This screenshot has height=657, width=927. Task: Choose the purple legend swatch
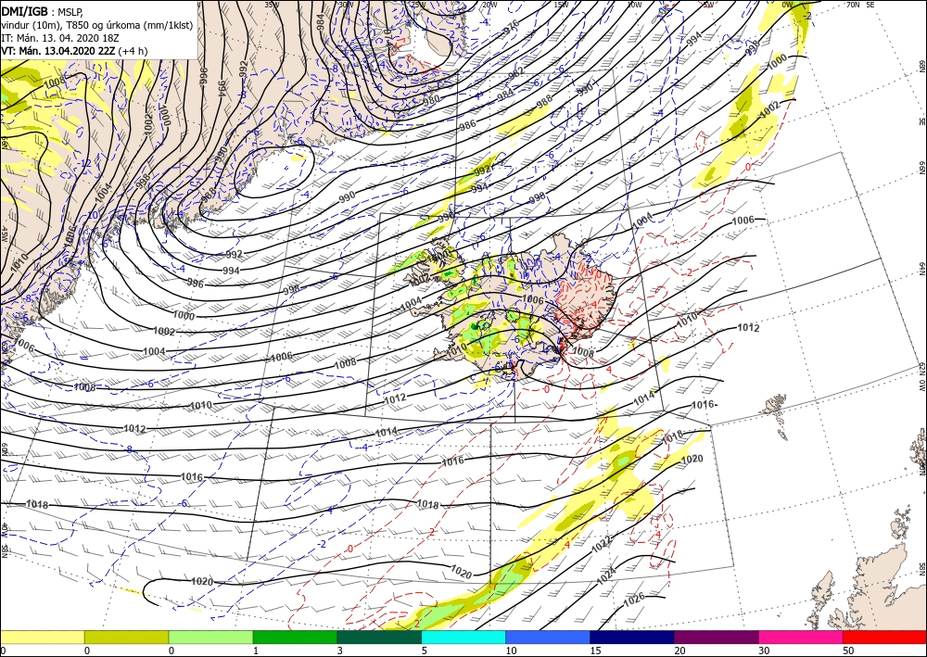click(x=717, y=637)
